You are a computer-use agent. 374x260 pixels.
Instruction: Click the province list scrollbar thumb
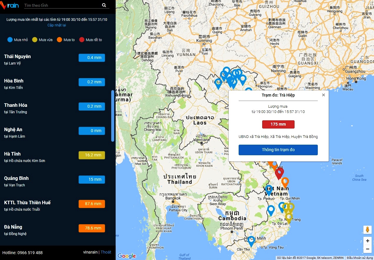(x=113, y=116)
